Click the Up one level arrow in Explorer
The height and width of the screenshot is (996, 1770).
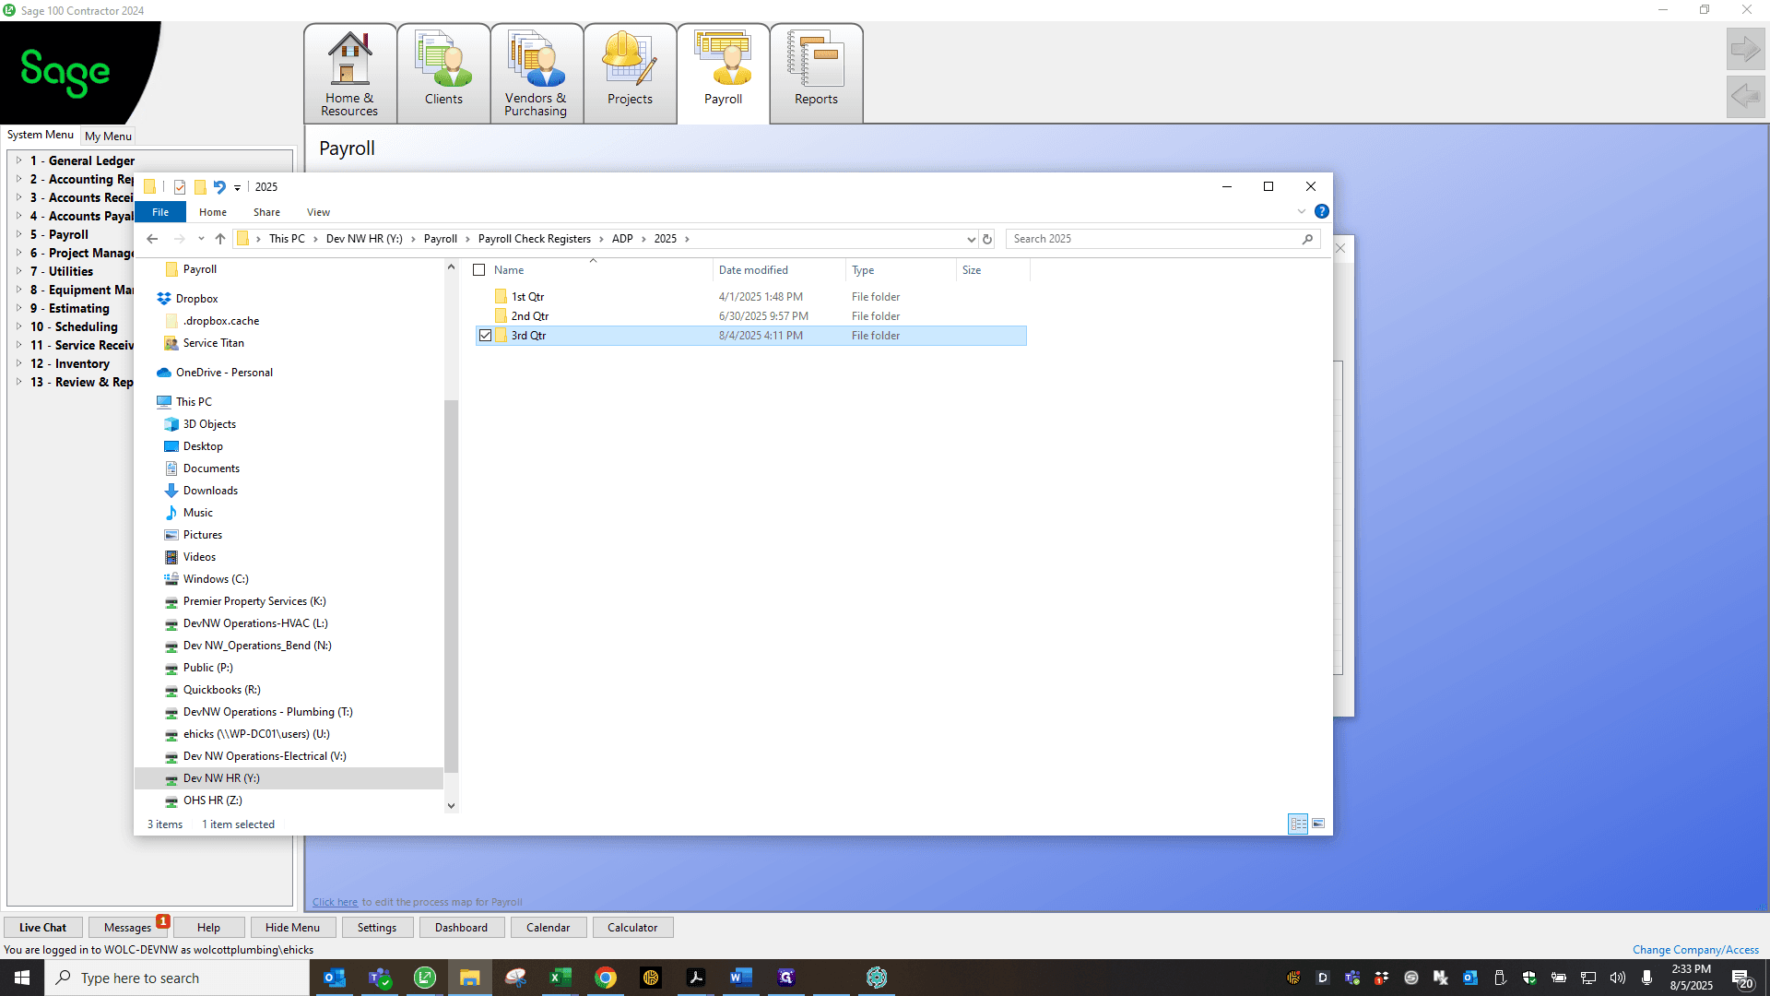220,239
